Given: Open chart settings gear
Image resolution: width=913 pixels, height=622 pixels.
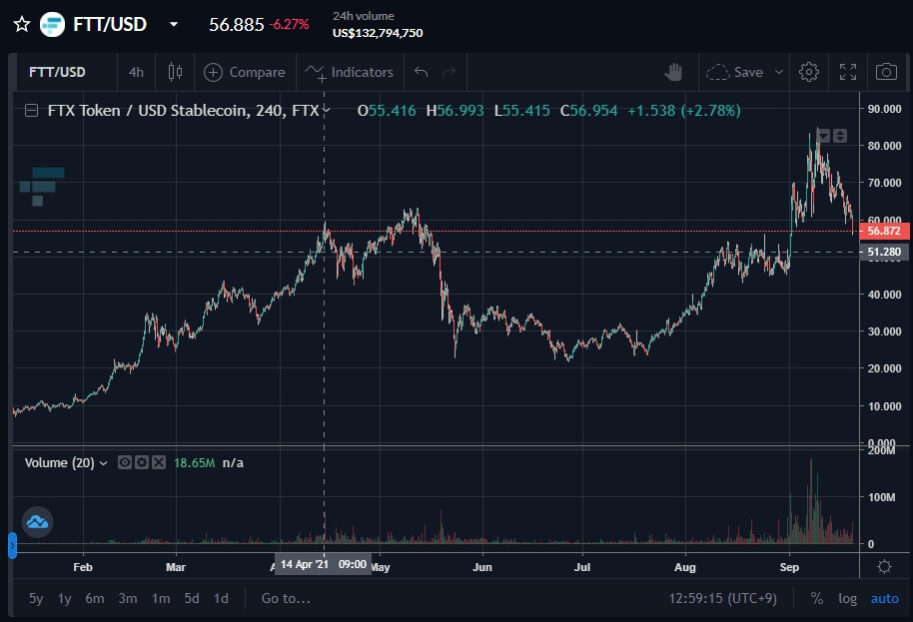Looking at the screenshot, I should [x=809, y=72].
